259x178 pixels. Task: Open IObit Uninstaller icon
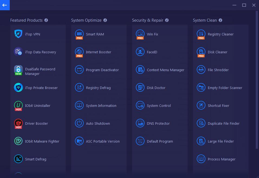(x=18, y=106)
